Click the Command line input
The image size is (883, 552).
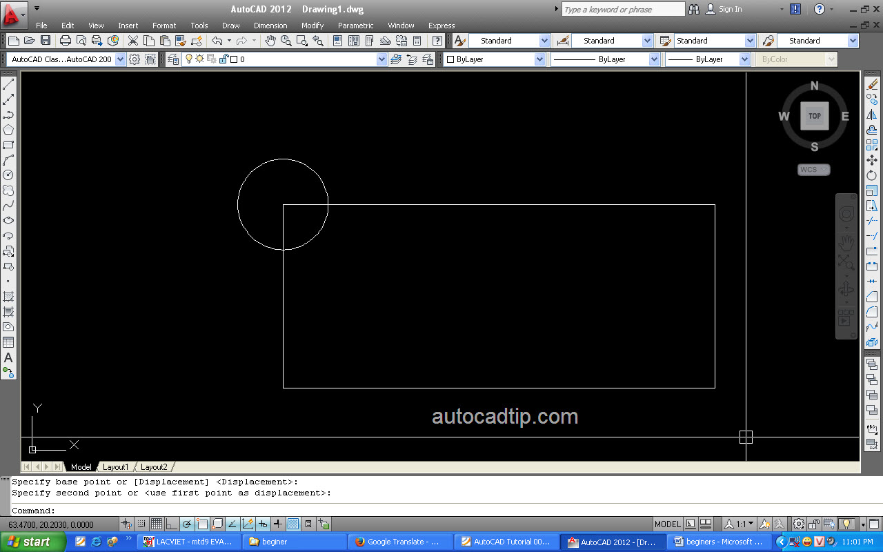(x=441, y=511)
